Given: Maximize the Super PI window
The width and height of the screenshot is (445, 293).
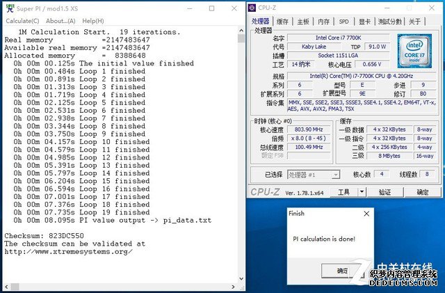Looking at the screenshot, I should pos(211,8).
